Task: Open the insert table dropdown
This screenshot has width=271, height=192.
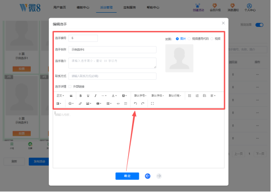Action: coord(109,103)
